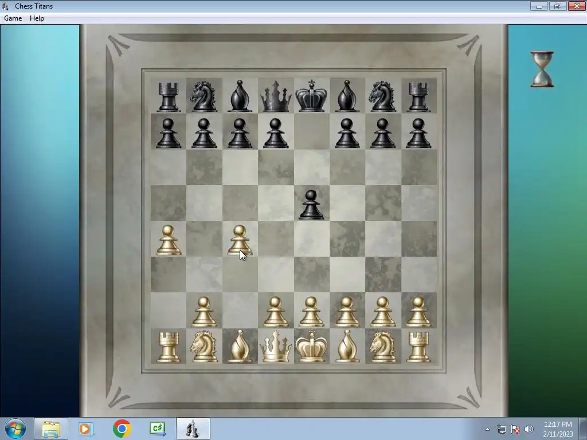Pick the black pawn on h7
This screenshot has width=587, height=440.
coord(418,133)
